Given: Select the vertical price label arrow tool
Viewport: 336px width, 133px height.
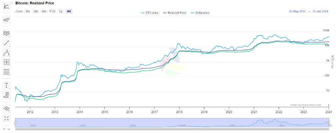Looking at the screenshot, I should 6,85.
